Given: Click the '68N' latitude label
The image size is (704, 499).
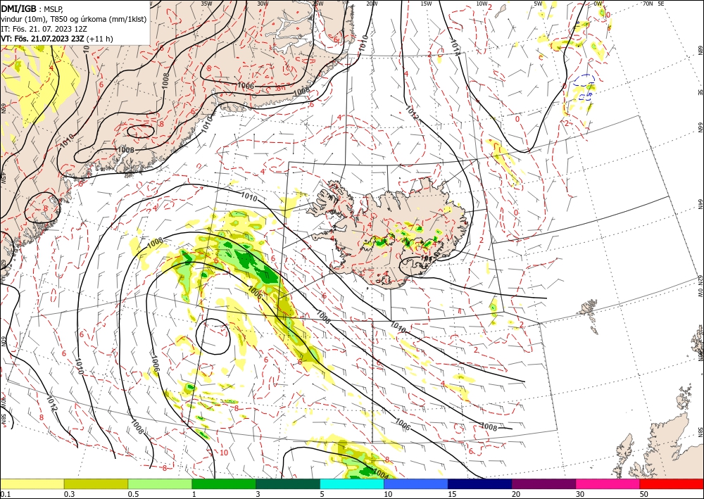Looking at the screenshot, I should tap(700, 50).
